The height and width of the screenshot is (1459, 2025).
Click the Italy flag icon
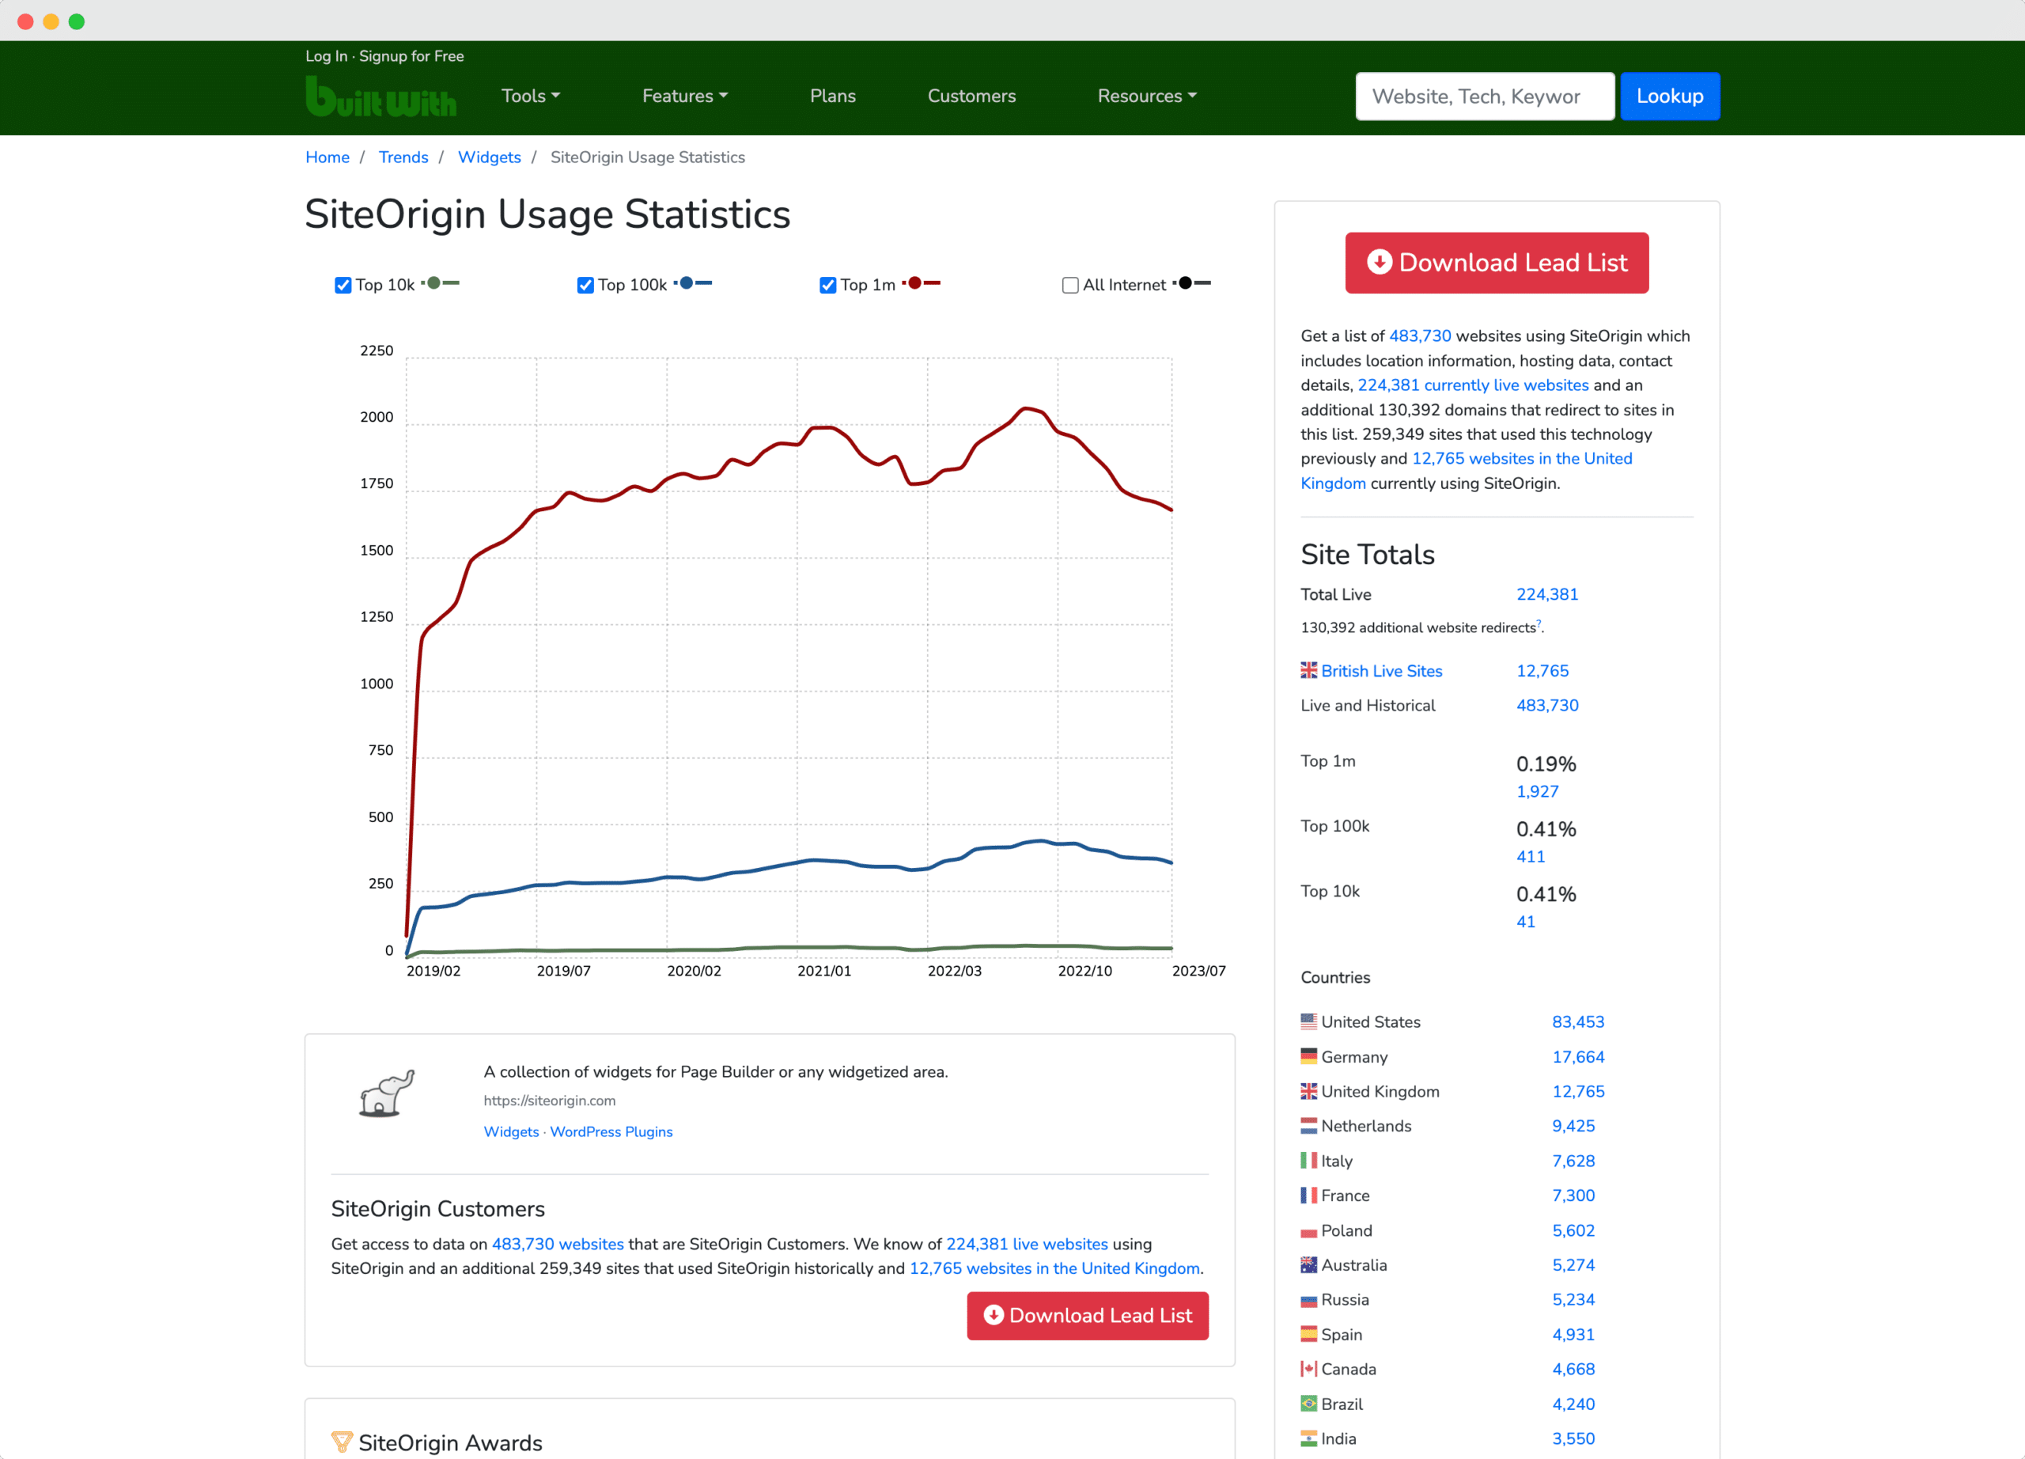click(x=1308, y=1160)
